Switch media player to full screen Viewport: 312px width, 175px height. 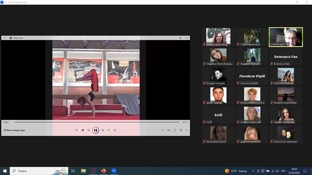[x=175, y=130]
